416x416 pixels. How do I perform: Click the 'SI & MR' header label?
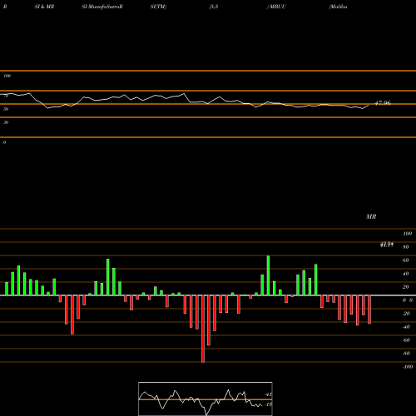pos(44,7)
